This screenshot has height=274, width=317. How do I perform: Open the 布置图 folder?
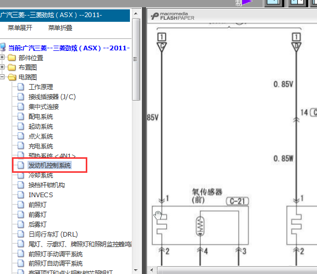(x=28, y=67)
